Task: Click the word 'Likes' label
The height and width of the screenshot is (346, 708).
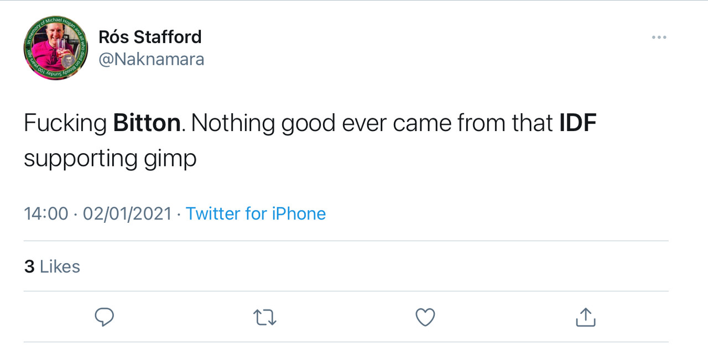Action: pyautogui.click(x=60, y=266)
